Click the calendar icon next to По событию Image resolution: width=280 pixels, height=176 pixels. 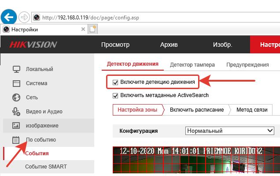coord(16,140)
